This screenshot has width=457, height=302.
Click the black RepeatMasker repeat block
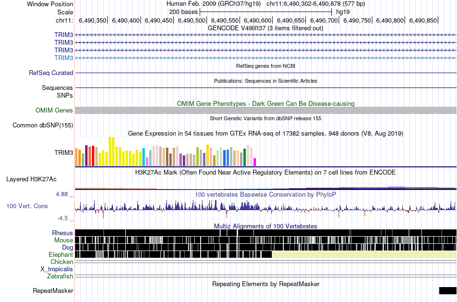448,290
